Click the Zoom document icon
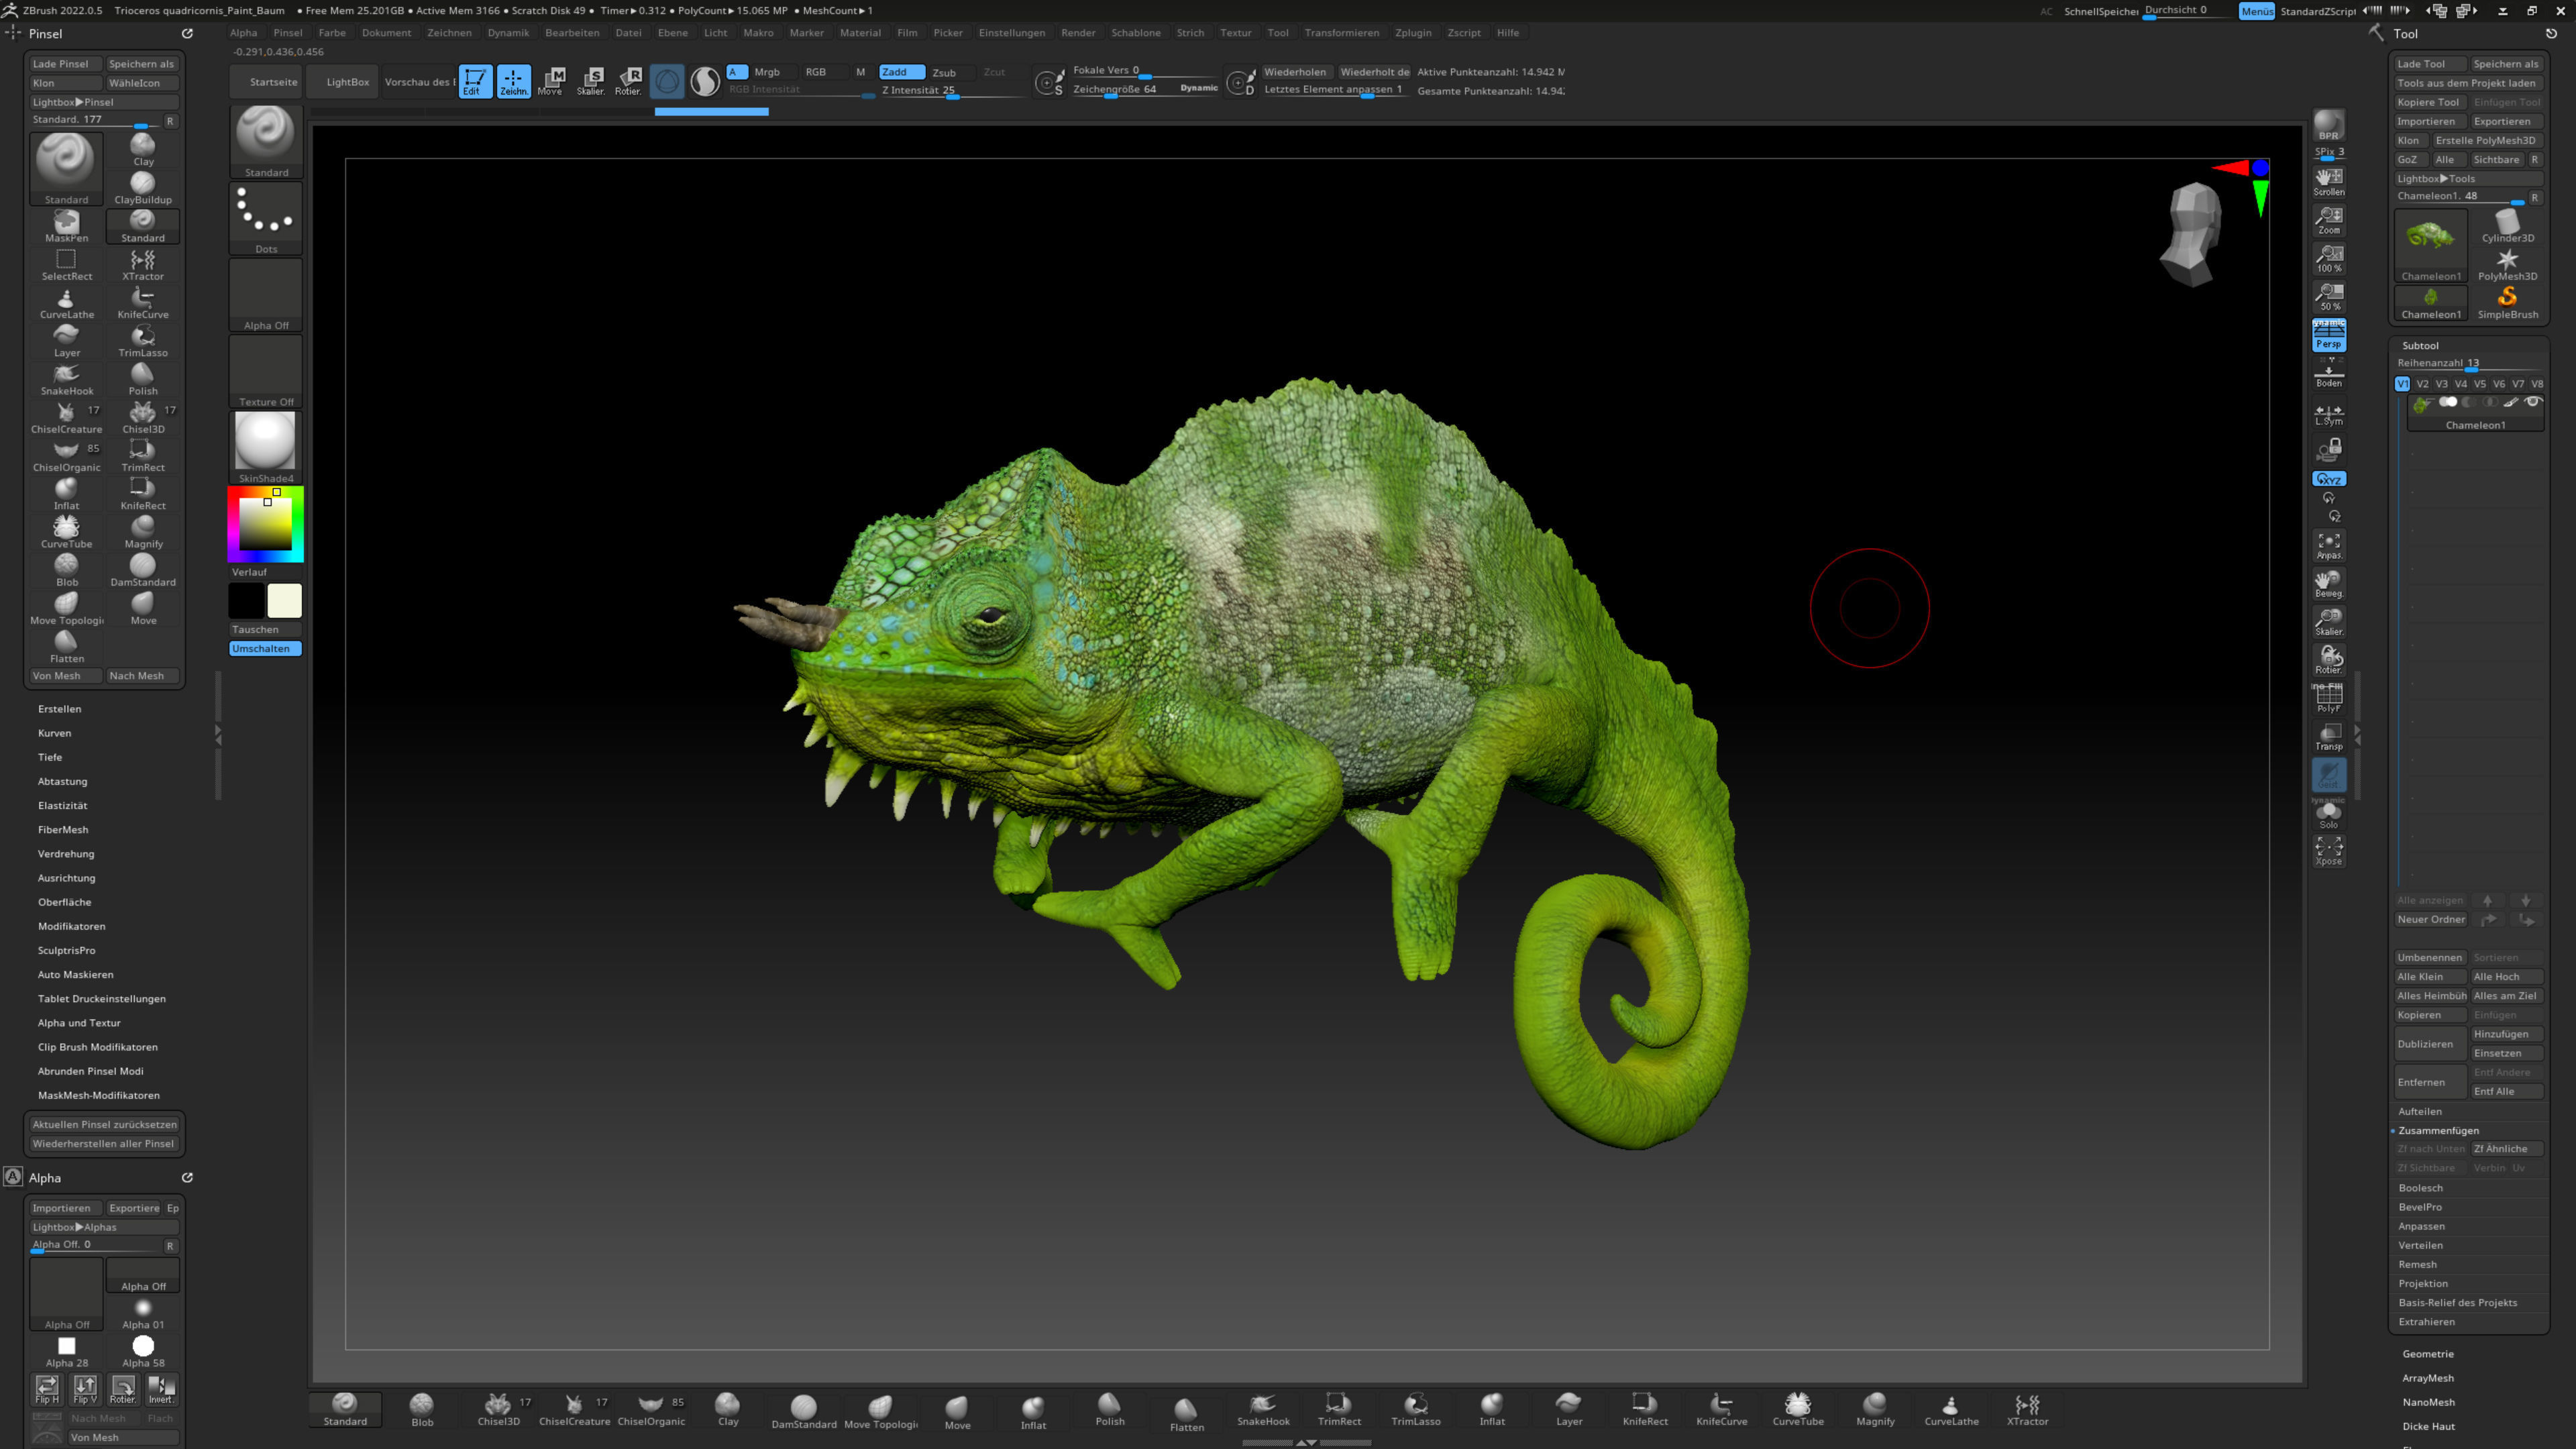This screenshot has height=1449, width=2576. (x=2328, y=220)
